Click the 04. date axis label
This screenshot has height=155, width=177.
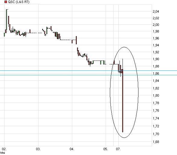(x=72, y=149)
